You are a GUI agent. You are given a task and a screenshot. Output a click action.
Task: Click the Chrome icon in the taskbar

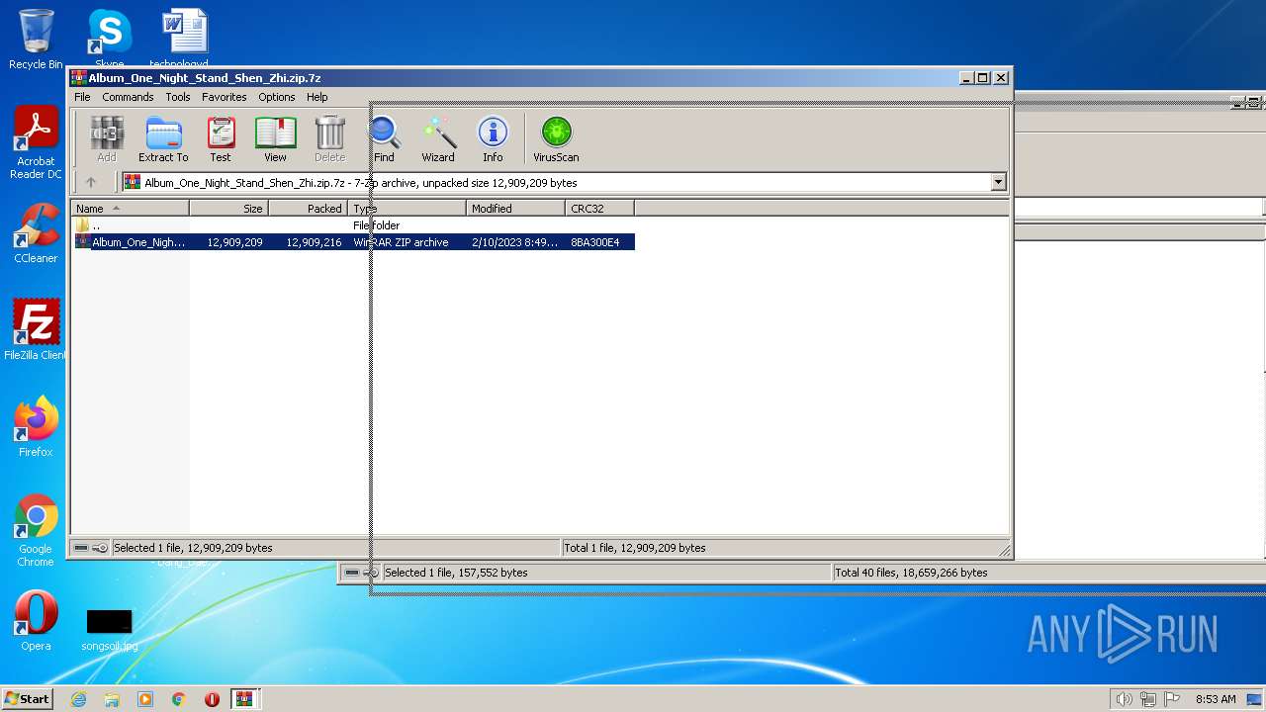[179, 699]
